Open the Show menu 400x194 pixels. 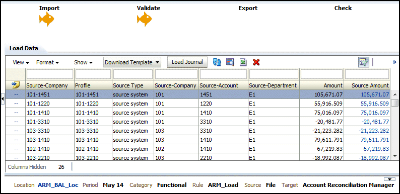coord(84,62)
